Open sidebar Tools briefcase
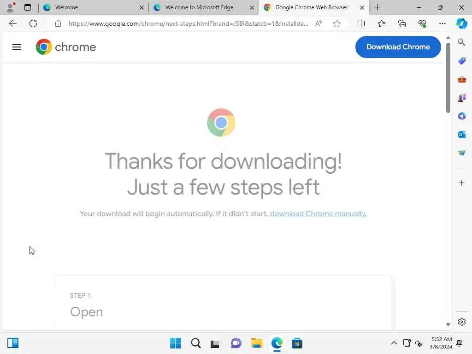 461,79
